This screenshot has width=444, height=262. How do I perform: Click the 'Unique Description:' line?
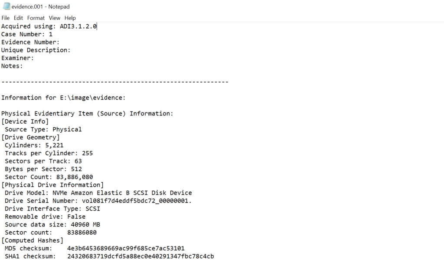[x=36, y=50]
